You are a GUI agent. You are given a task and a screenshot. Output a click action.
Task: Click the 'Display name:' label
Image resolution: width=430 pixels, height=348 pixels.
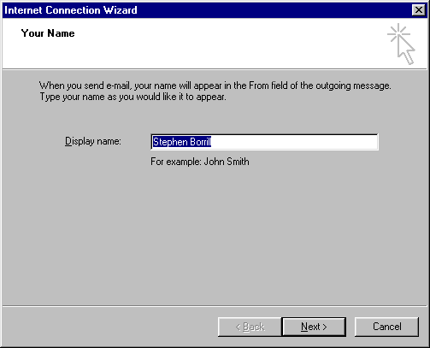pos(93,141)
